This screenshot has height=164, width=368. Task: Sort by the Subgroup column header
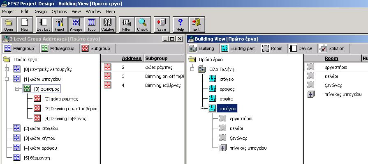[x=156, y=58]
